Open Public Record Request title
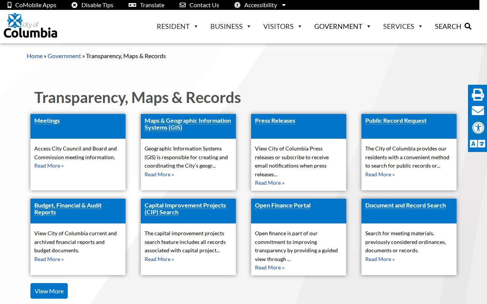Screen dimensions: 487x304 click(396, 121)
